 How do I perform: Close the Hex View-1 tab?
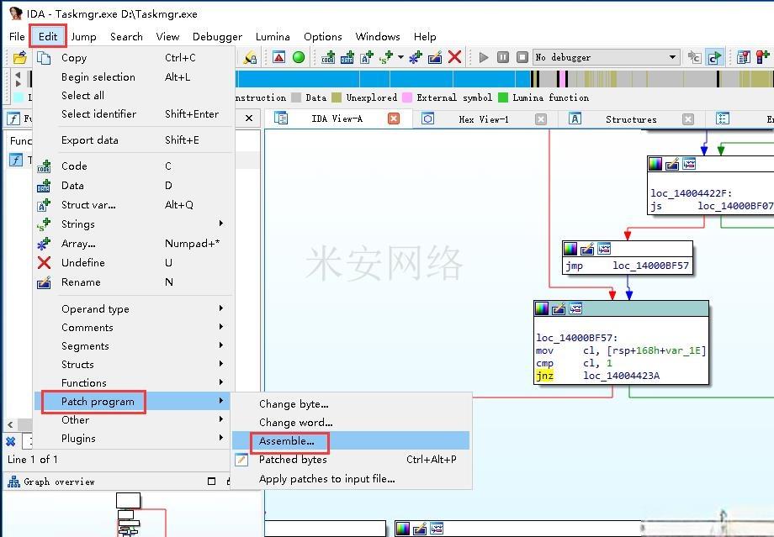(541, 119)
